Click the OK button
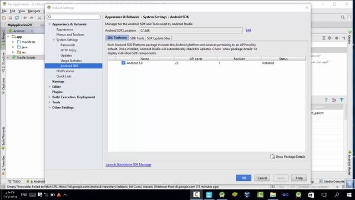Image resolution: width=355 pixels, height=200 pixels. [x=244, y=178]
